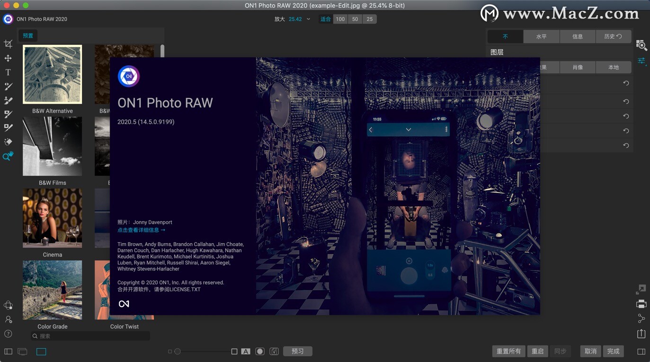Select the Text tool
This screenshot has height=362, width=650.
coord(8,72)
